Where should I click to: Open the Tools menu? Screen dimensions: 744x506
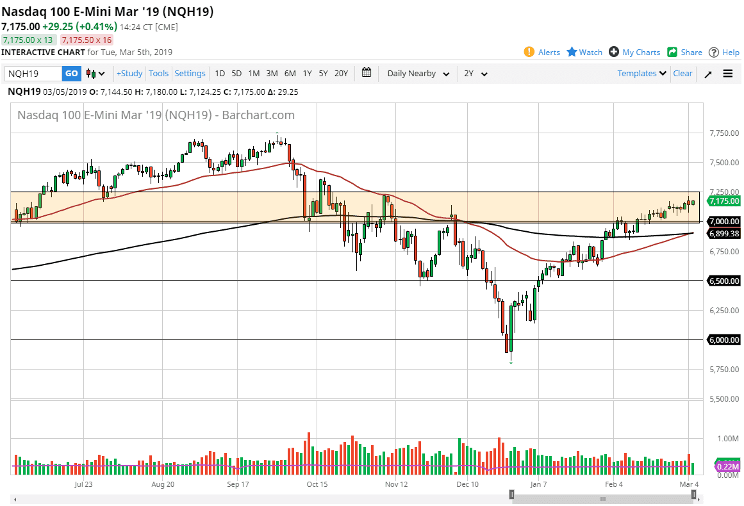pyautogui.click(x=158, y=73)
